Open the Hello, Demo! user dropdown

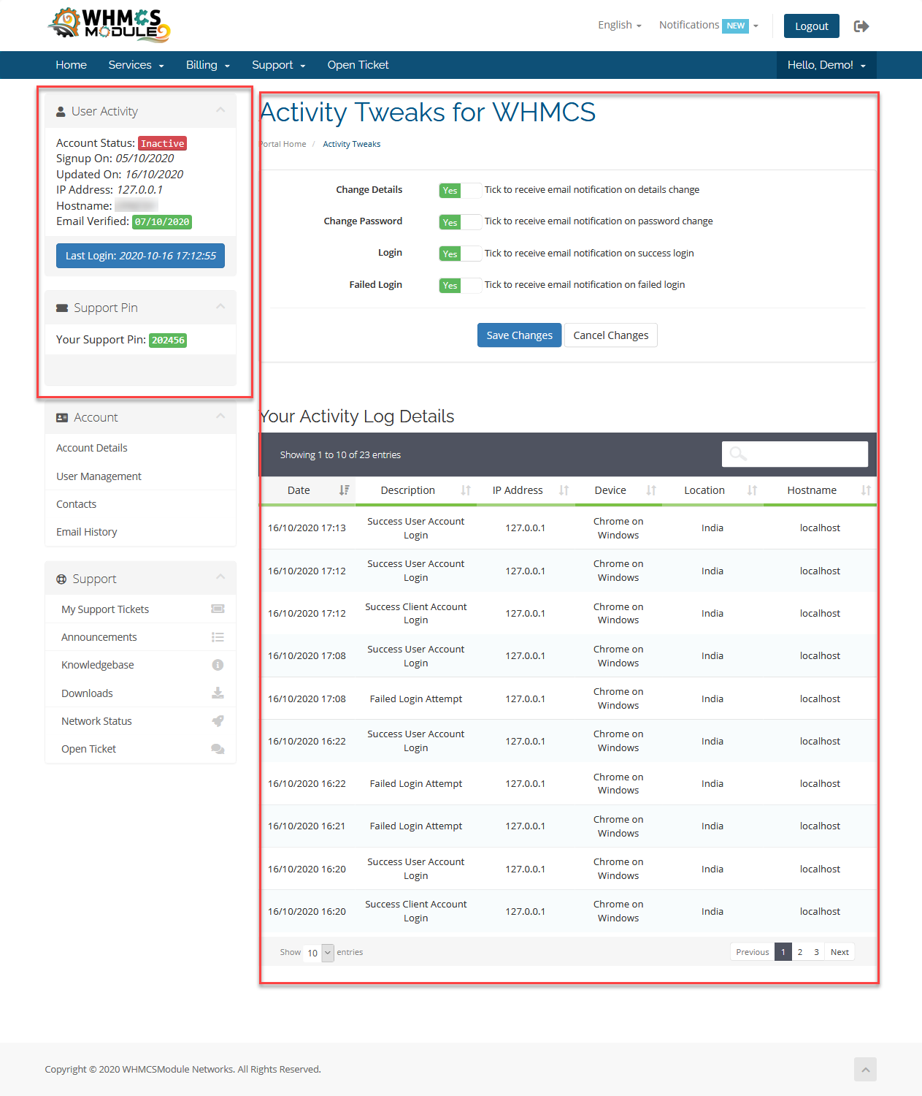(x=826, y=65)
